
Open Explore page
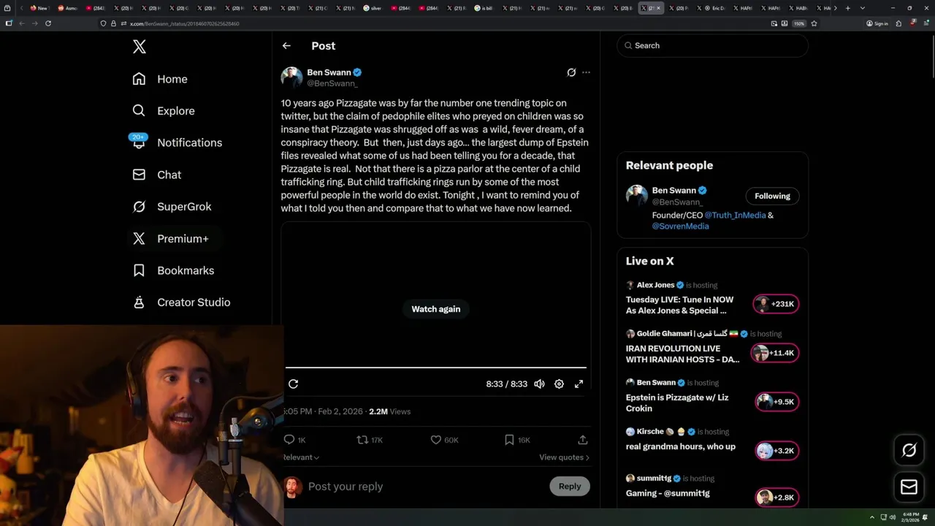click(x=164, y=111)
